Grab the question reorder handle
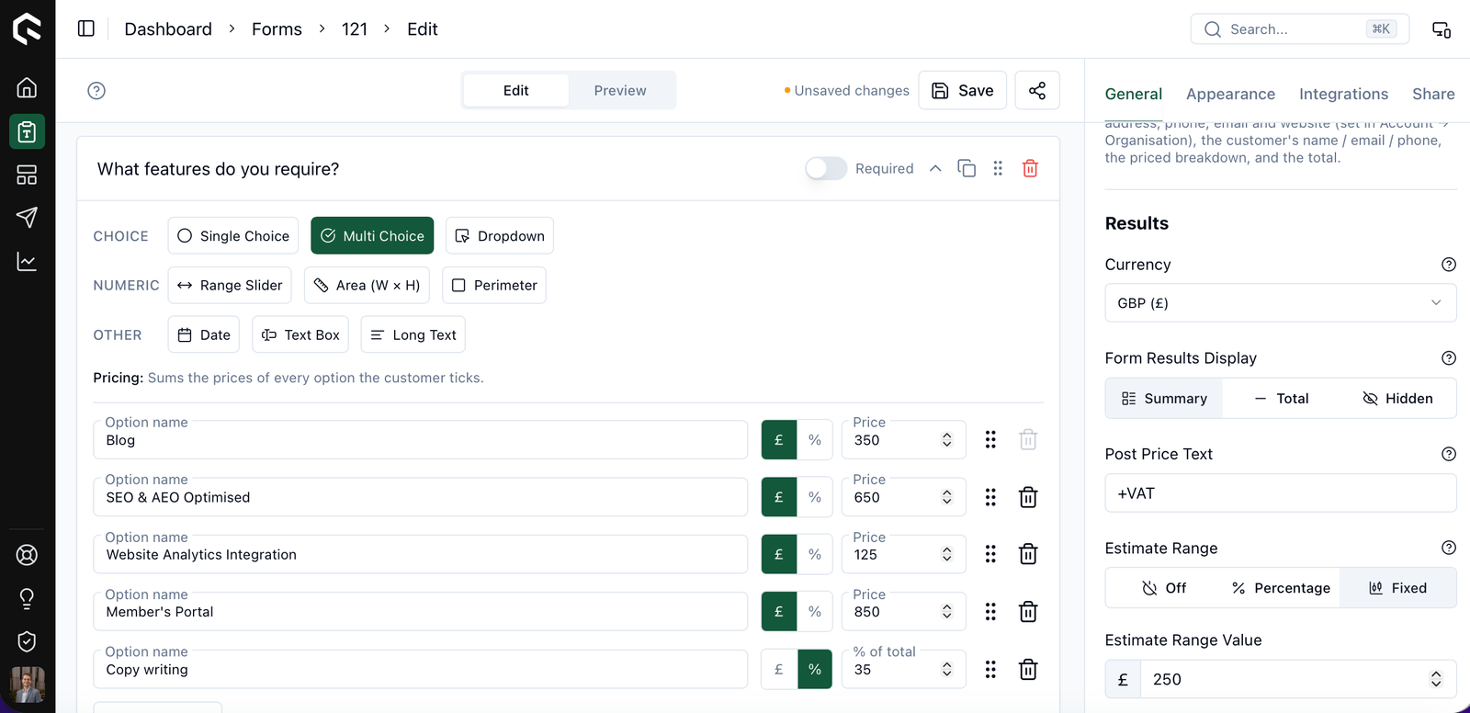 point(998,168)
